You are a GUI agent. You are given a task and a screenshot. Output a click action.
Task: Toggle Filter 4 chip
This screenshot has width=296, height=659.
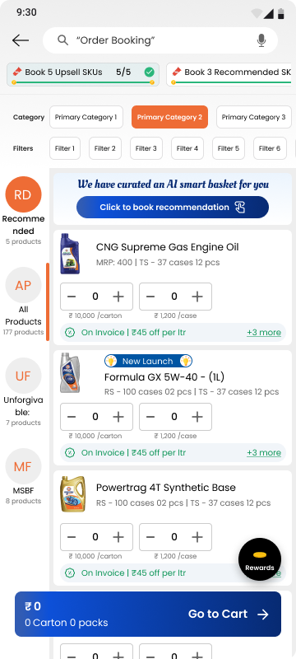click(187, 148)
